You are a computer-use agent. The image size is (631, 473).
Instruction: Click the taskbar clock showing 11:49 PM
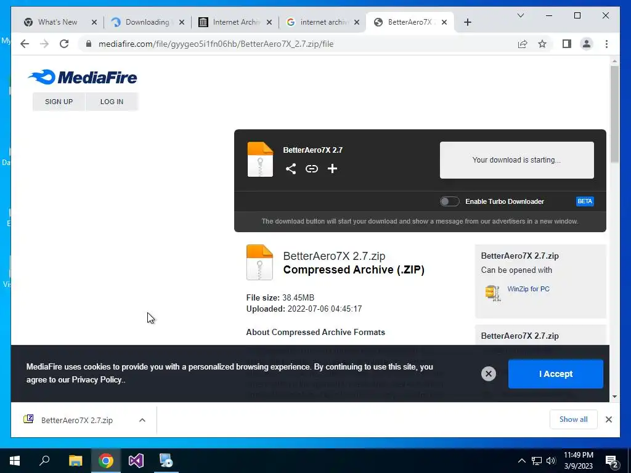[x=578, y=461]
